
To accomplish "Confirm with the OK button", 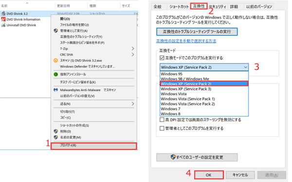I will pyautogui.click(x=209, y=175).
